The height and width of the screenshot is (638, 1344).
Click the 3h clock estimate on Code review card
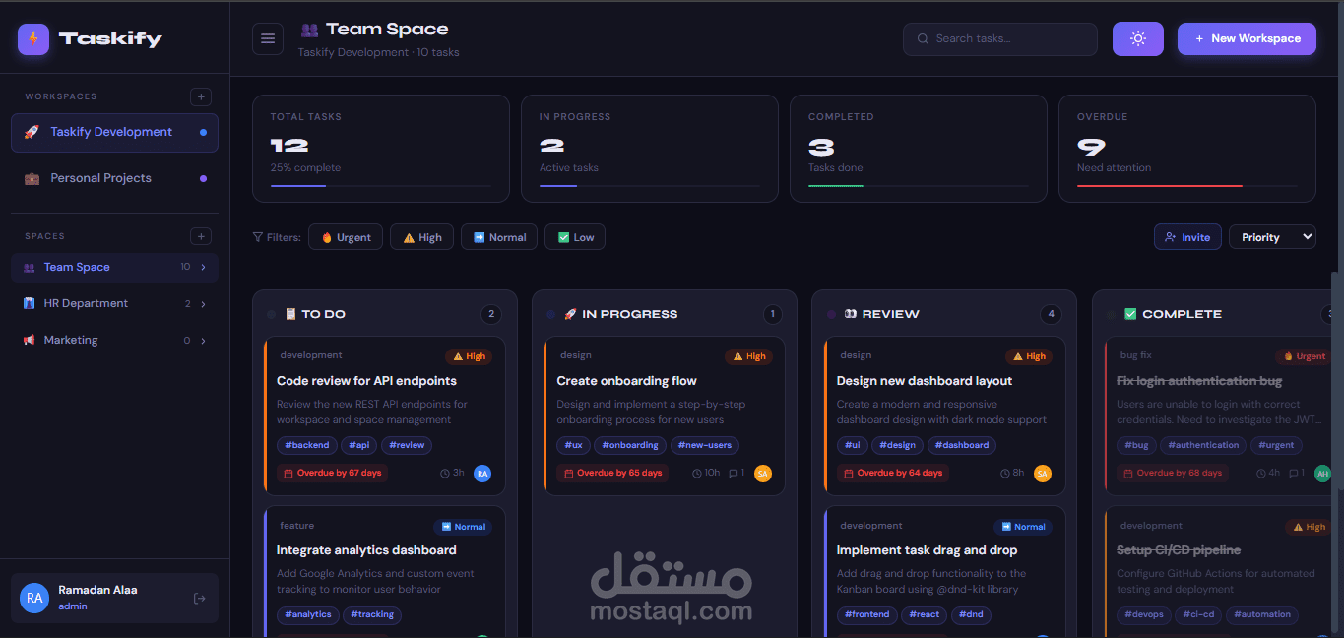point(452,474)
